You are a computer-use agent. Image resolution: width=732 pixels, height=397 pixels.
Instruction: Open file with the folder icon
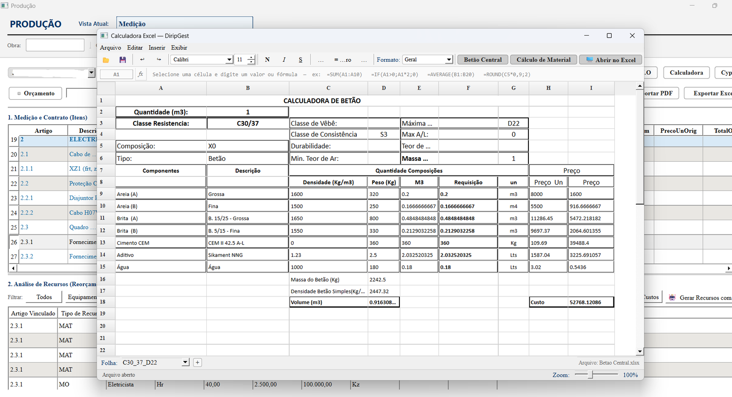point(106,60)
